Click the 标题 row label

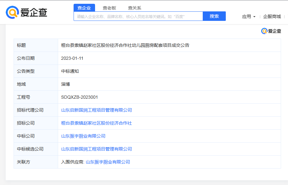tap(21, 45)
